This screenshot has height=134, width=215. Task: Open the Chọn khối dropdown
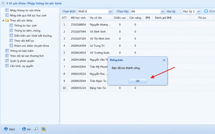click(x=110, y=12)
